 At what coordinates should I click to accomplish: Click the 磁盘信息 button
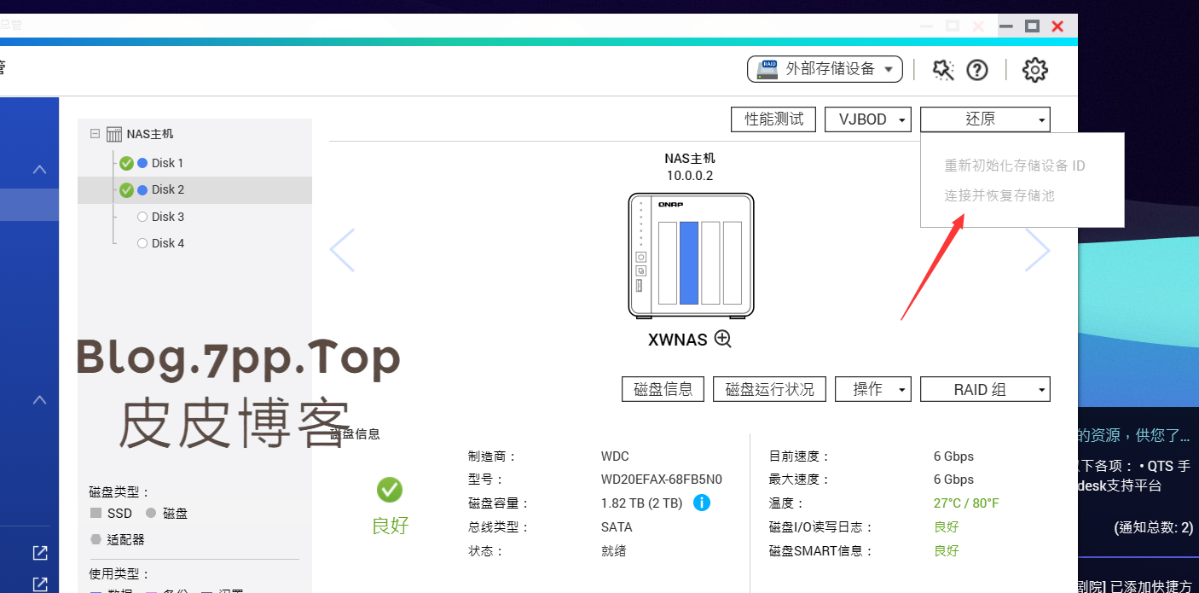click(663, 389)
